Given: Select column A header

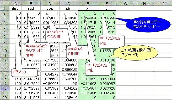Looking at the screenshot, I should 15,4.
